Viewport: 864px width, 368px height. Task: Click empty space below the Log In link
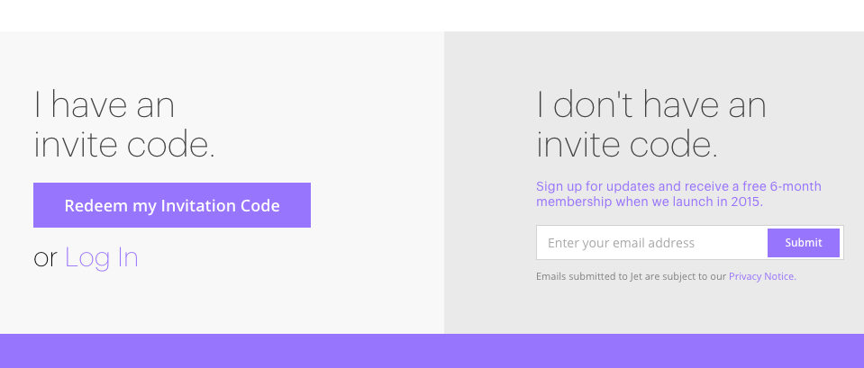(180, 304)
